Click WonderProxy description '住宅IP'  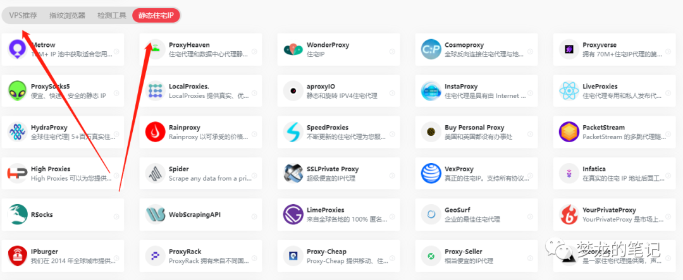316,54
